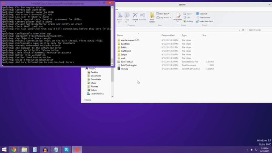
Task: Select the BuildTools.jar file
Action: (x=127, y=62)
